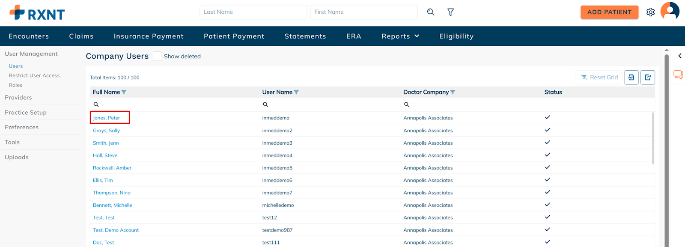Open the Doctor Company column filter
Image resolution: width=685 pixels, height=247 pixels.
coord(453,92)
